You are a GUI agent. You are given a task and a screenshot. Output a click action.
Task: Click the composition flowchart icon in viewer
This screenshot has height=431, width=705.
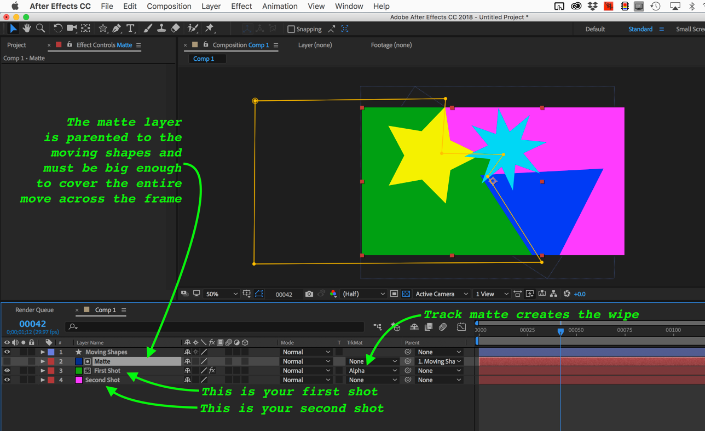(x=554, y=294)
